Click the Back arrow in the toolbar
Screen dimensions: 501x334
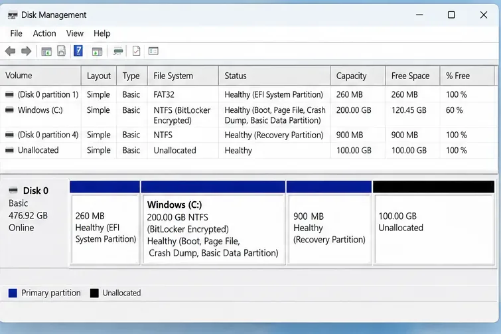click(x=10, y=51)
